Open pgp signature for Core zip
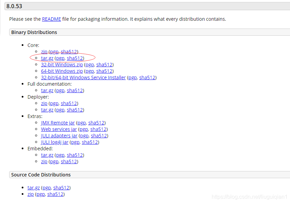290x203 pixels. 54,52
